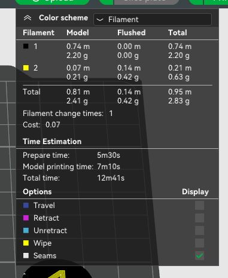Click the white Seams color square
This screenshot has height=278, width=228.
[x=26, y=256]
